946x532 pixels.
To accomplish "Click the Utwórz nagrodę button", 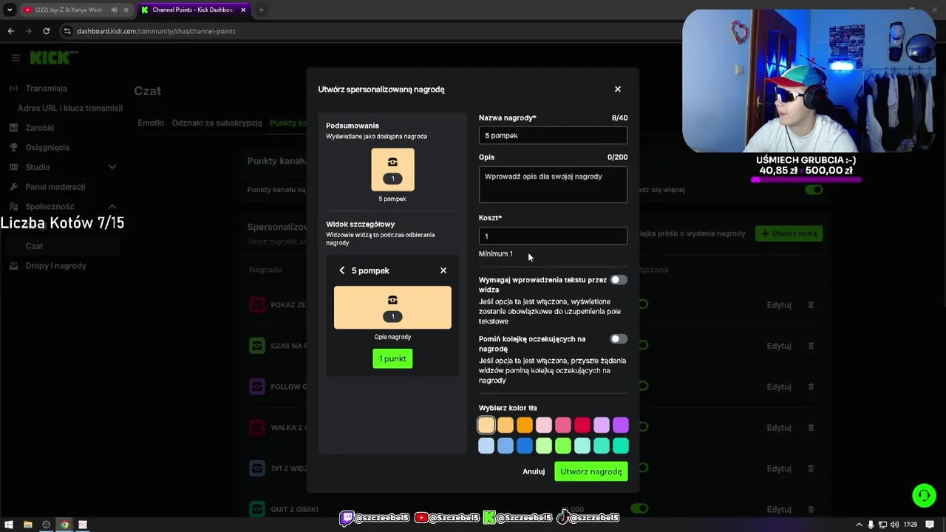I will [x=591, y=471].
